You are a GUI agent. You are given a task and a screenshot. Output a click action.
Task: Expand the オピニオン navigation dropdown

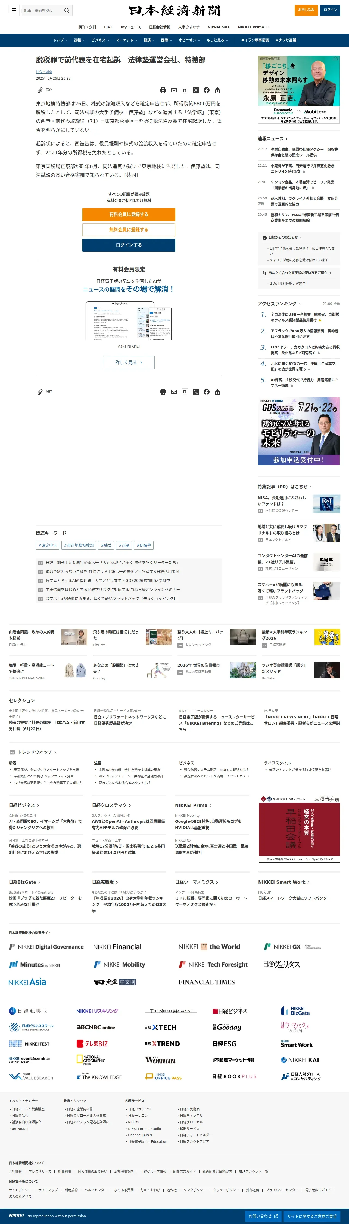[189, 40]
